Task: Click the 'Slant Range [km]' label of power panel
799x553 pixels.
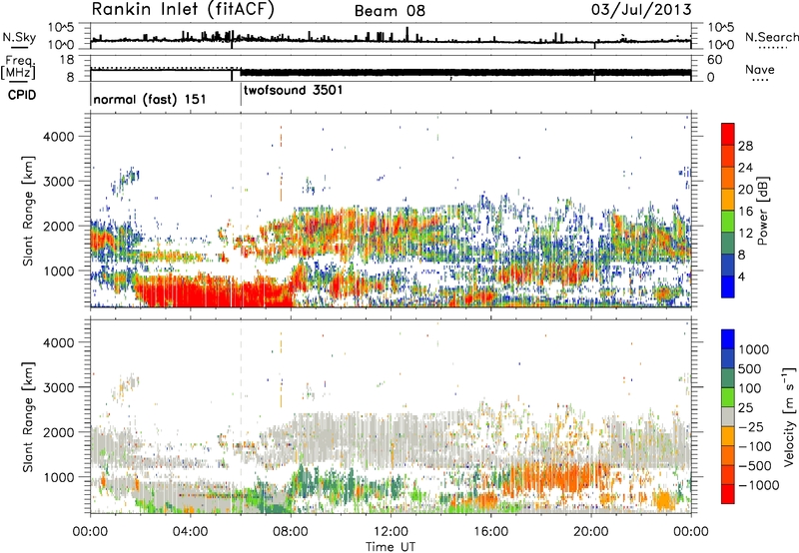Action: point(28,211)
